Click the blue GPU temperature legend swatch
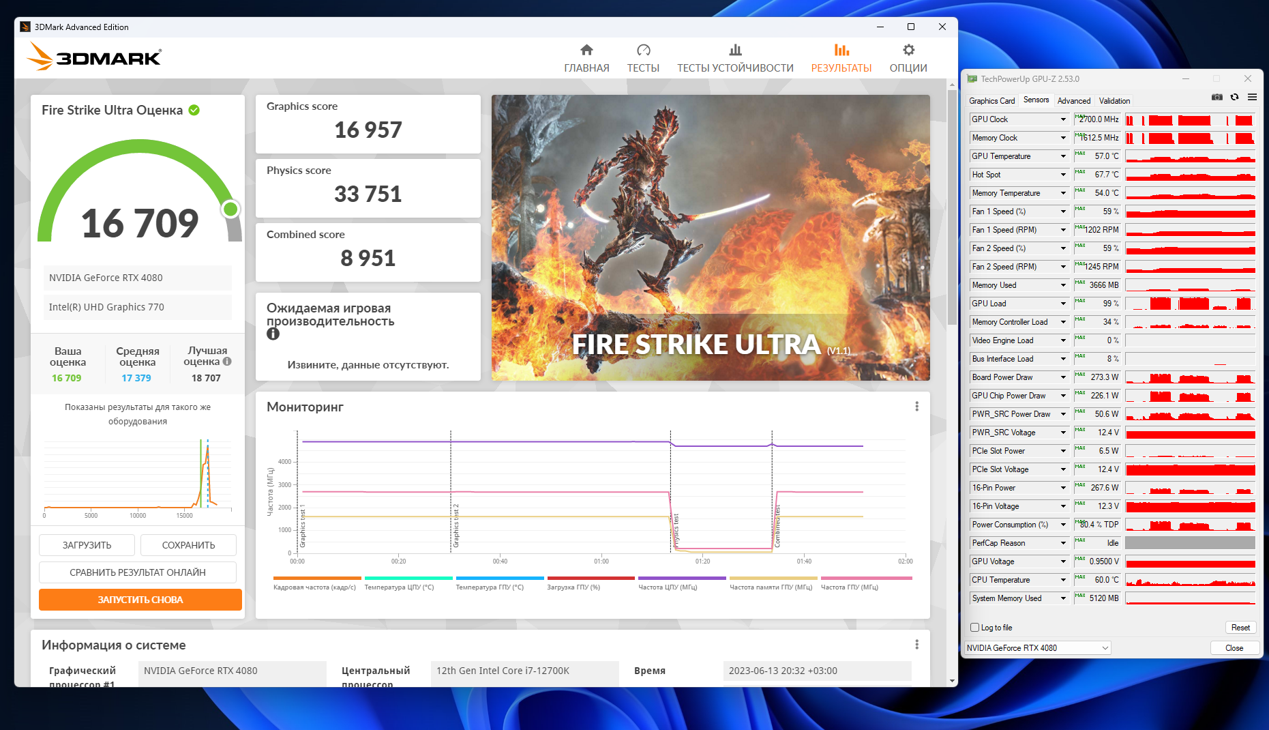This screenshot has height=730, width=1269. coord(500,578)
